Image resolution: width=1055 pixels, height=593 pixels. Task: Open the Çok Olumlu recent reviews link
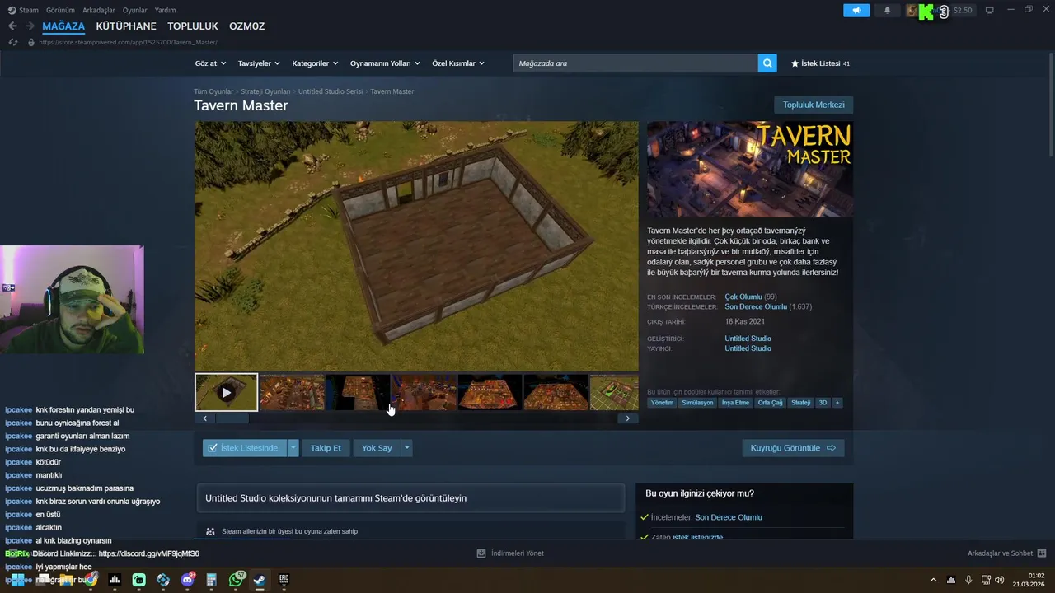[743, 296]
